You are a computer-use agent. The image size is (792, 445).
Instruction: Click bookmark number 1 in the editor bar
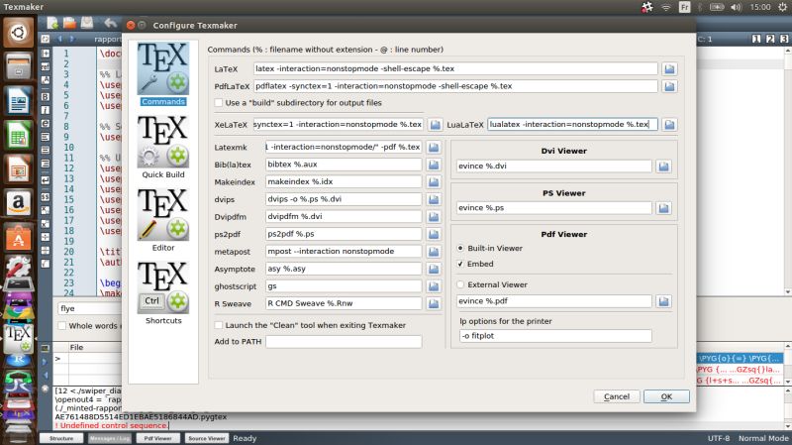coord(756,39)
